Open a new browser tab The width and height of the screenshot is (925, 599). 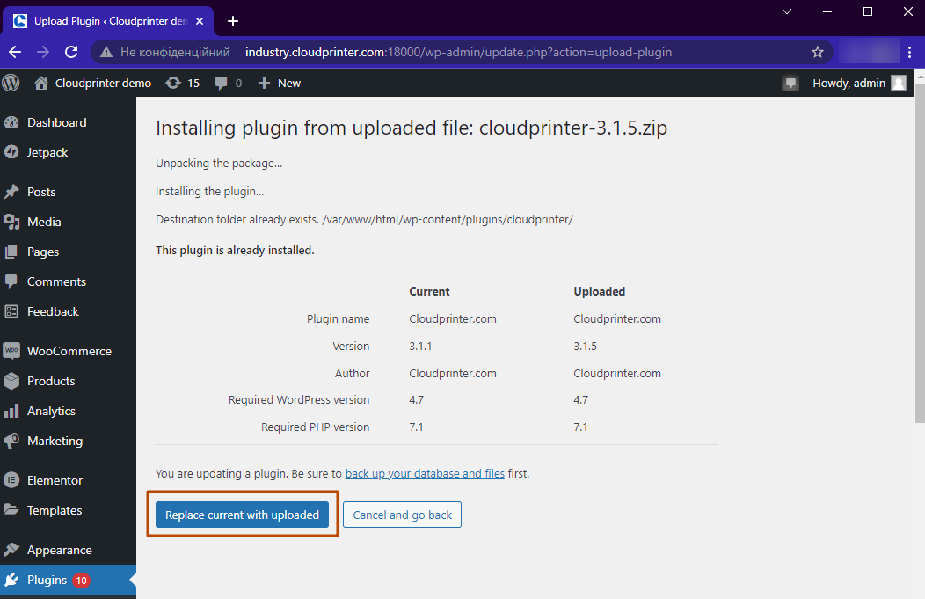pyautogui.click(x=233, y=21)
